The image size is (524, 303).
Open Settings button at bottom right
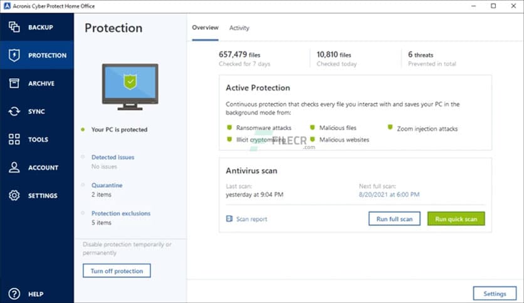click(495, 294)
